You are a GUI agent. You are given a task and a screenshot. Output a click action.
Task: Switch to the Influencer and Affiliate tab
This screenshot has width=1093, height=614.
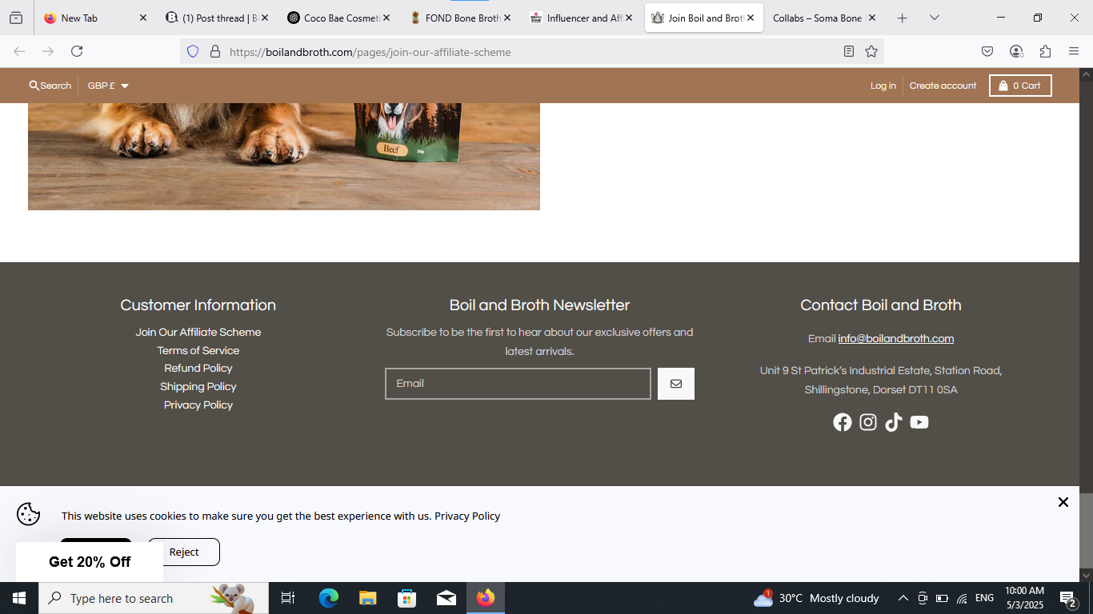coord(581,18)
